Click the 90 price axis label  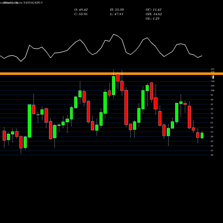[x=212, y=99]
